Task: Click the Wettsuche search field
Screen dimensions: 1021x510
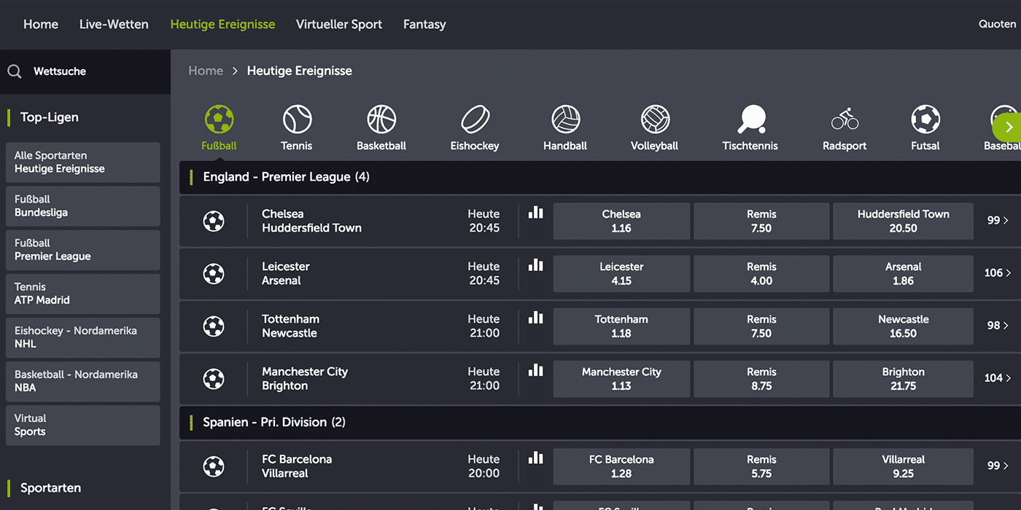Action: coord(85,71)
